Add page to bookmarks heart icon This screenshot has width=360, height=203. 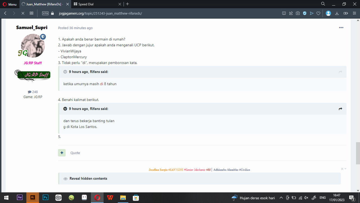point(318,13)
